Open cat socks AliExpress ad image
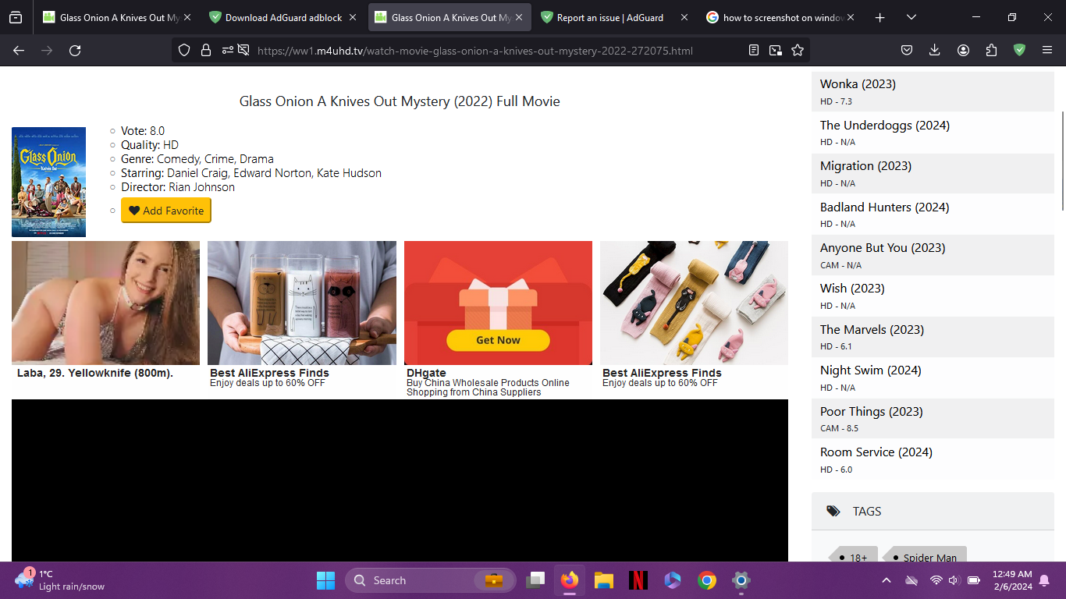The height and width of the screenshot is (599, 1066). click(694, 303)
